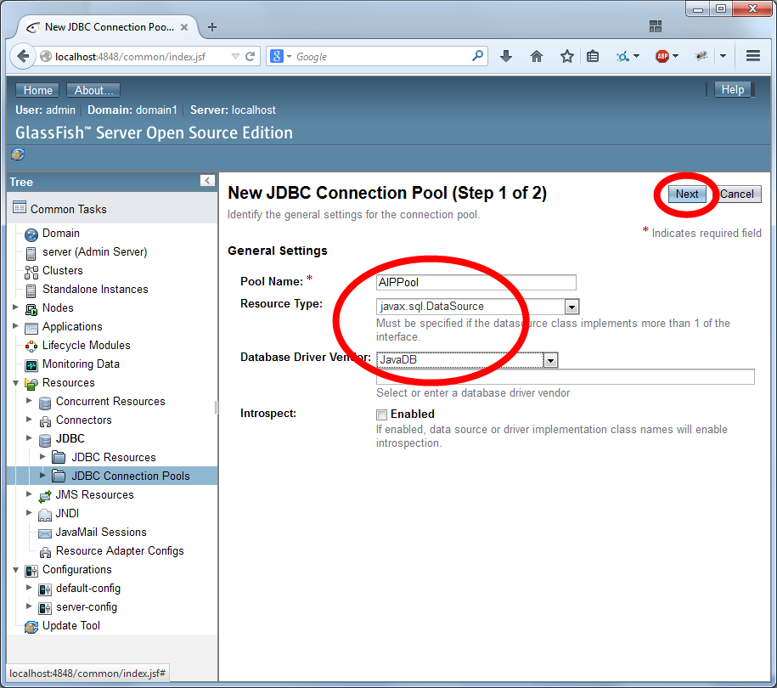This screenshot has height=688, width=777.
Task: Open the Resource Type dropdown
Action: (x=572, y=307)
